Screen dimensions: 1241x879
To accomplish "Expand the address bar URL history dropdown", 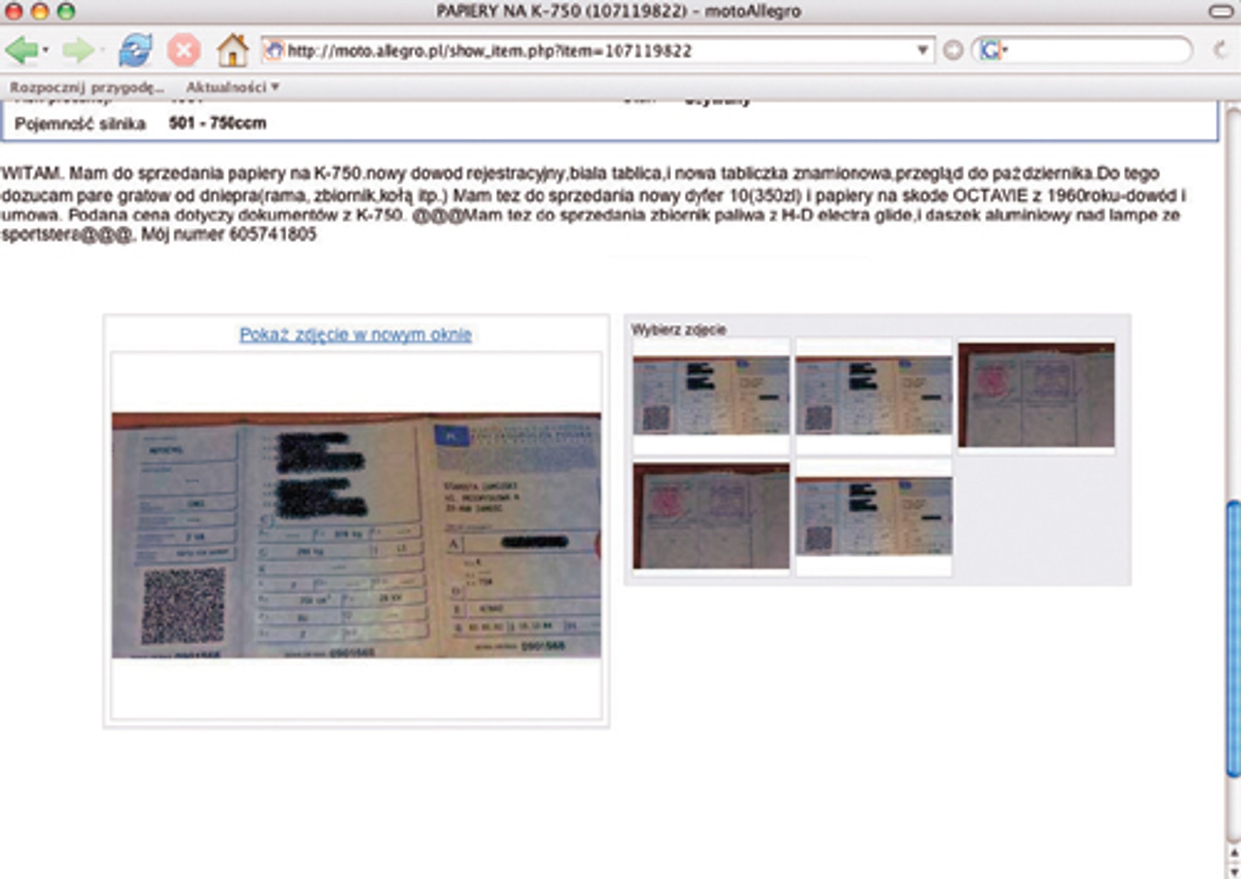I will pos(922,50).
